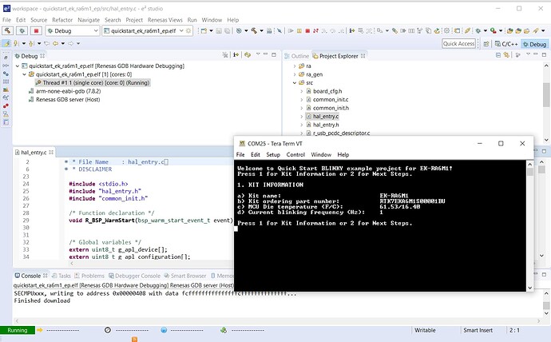Click the Quick Access search field
The width and height of the screenshot is (551, 342).
(x=459, y=44)
